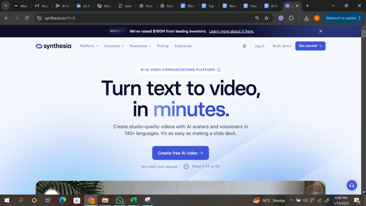366x206 pixels.
Task: Close the active Synthesia tab
Action: (x=297, y=6)
